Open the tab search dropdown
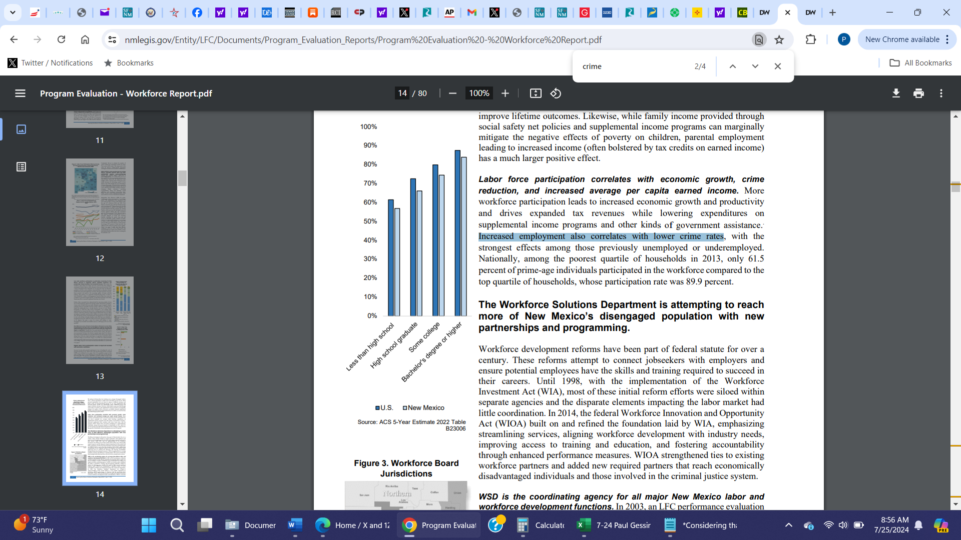Viewport: 961px width, 540px height. [x=13, y=12]
